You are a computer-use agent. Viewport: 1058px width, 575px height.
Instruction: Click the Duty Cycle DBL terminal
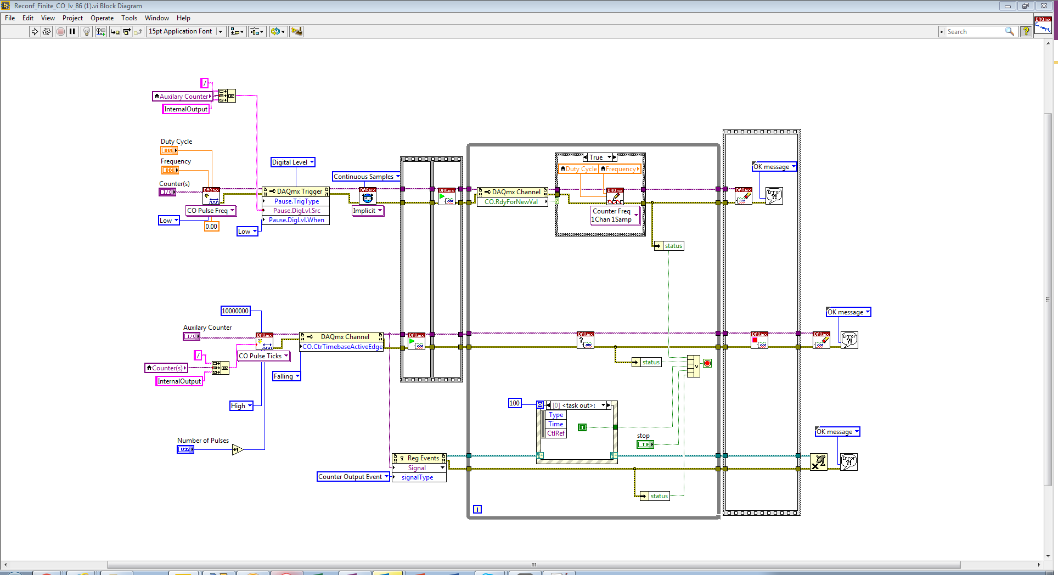pos(169,150)
